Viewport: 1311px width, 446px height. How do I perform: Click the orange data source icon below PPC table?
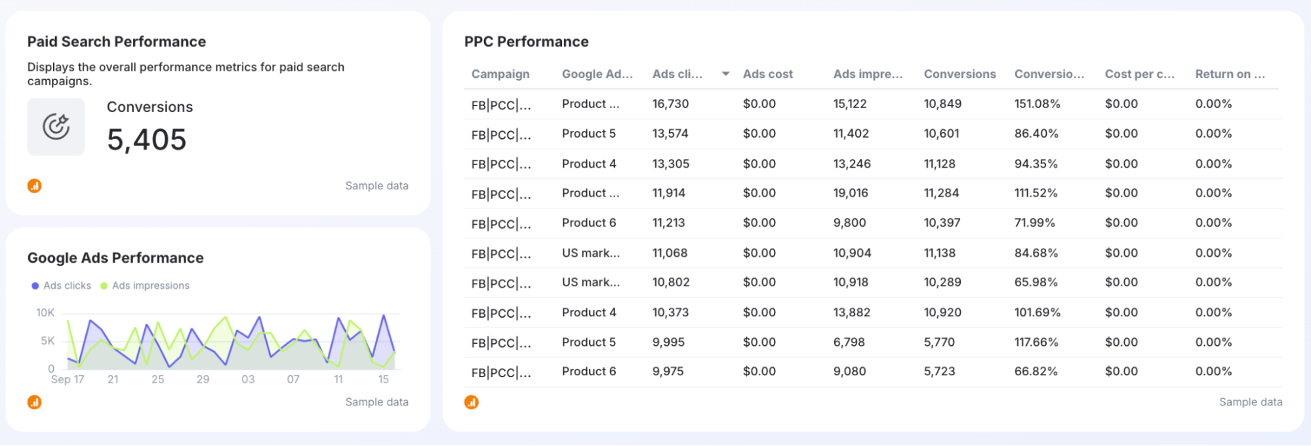click(x=472, y=402)
